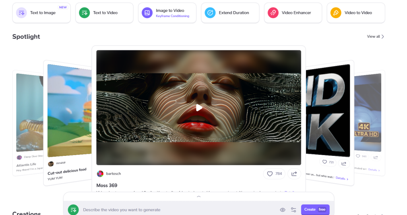Toggle the eye visibility icon in prompt bar

pos(283,210)
